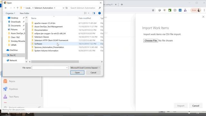Open the Organize menu
The image size is (206, 116).
point(10,13)
